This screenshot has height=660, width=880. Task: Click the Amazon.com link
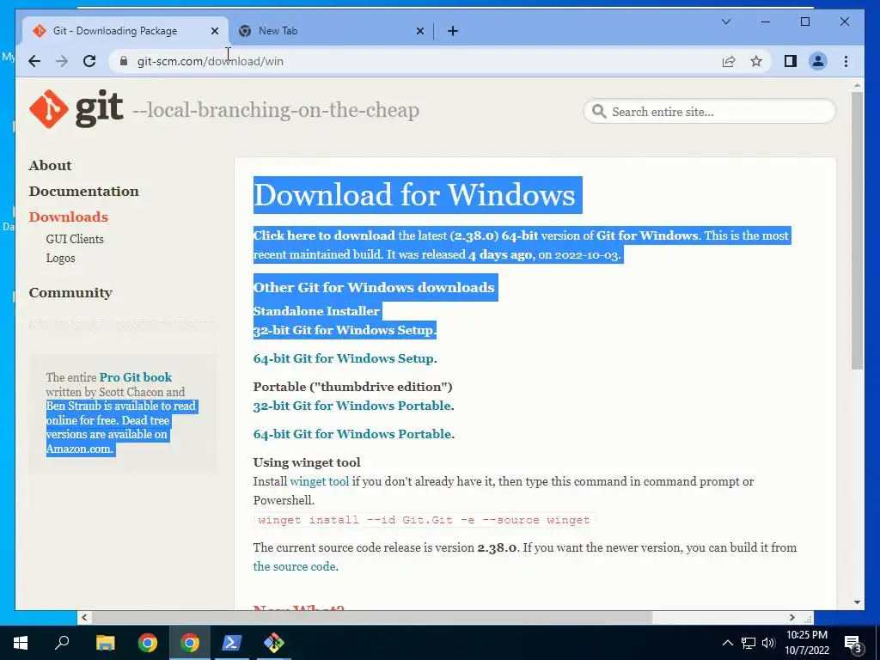pyautogui.click(x=79, y=449)
